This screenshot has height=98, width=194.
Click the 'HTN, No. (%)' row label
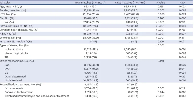tap(8, 14)
